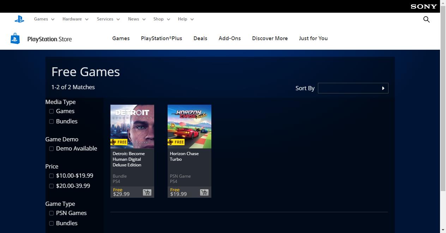Image resolution: width=446 pixels, height=233 pixels.
Task: Add Horizon Chase Turbo to cart
Action: [x=204, y=192]
